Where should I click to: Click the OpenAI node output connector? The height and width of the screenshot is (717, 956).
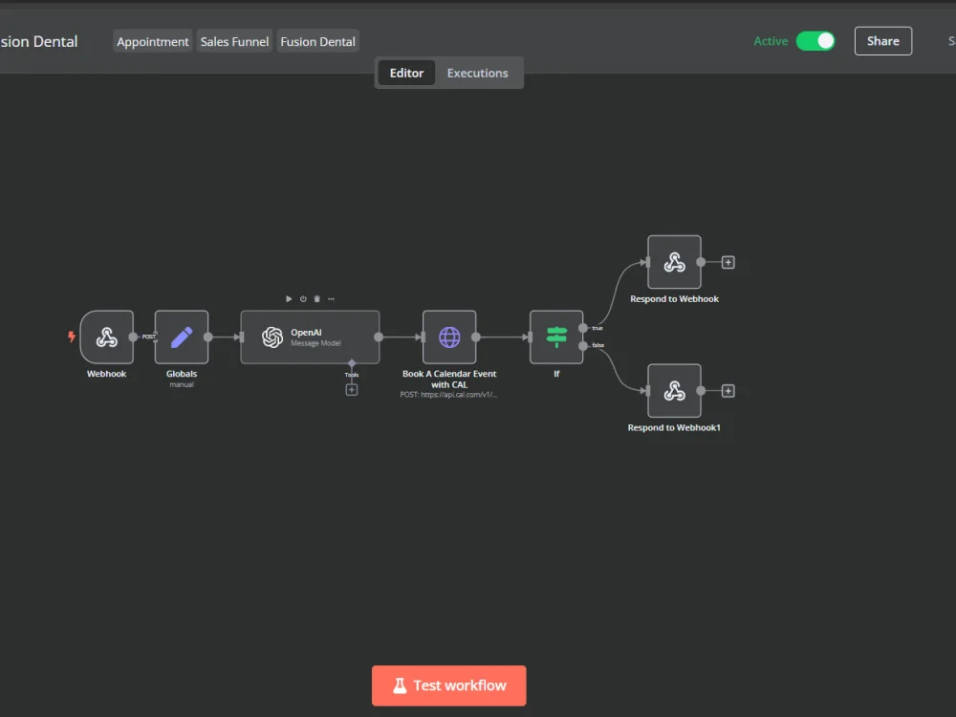pyautogui.click(x=379, y=337)
